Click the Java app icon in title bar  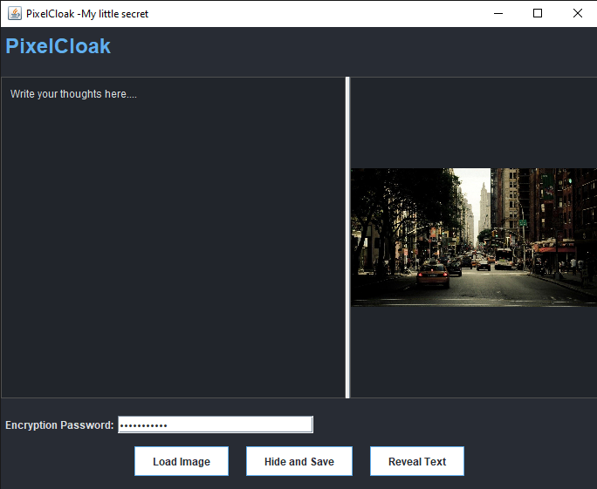[15, 13]
